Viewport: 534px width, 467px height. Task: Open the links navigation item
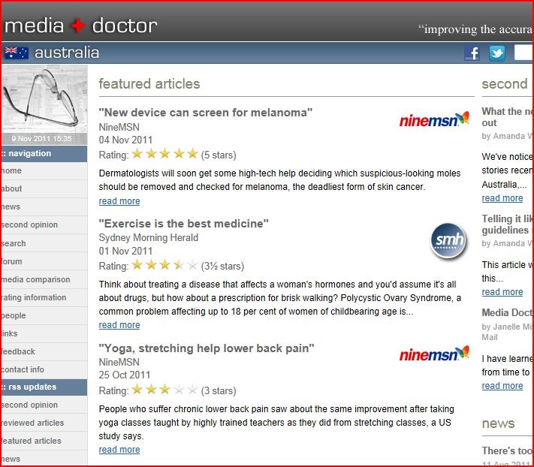44,333
